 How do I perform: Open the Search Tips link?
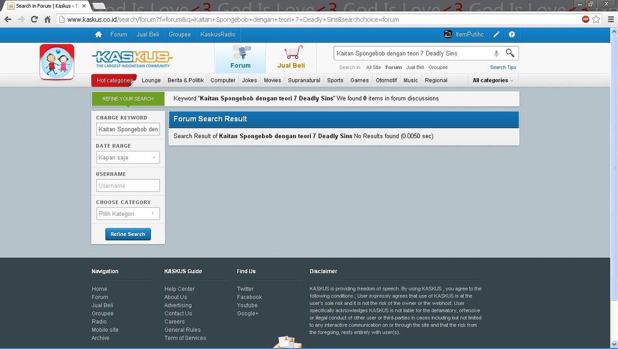(503, 68)
